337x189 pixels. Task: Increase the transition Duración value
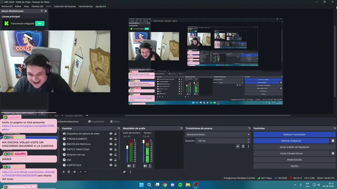(248, 140)
